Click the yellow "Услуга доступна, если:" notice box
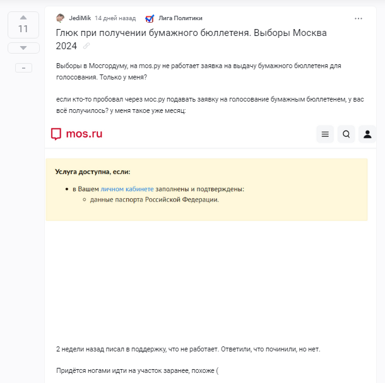The image size is (385, 383). pos(206,208)
